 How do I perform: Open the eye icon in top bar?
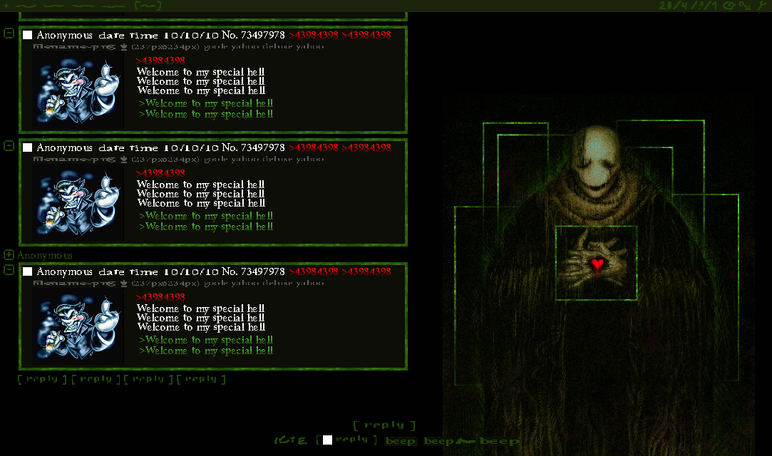729,6
